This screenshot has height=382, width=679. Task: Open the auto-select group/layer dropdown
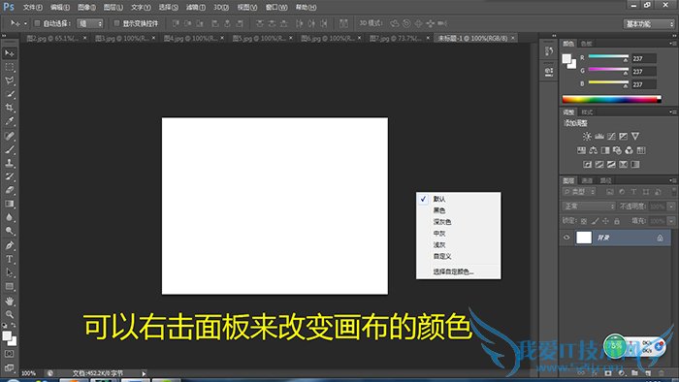point(90,23)
